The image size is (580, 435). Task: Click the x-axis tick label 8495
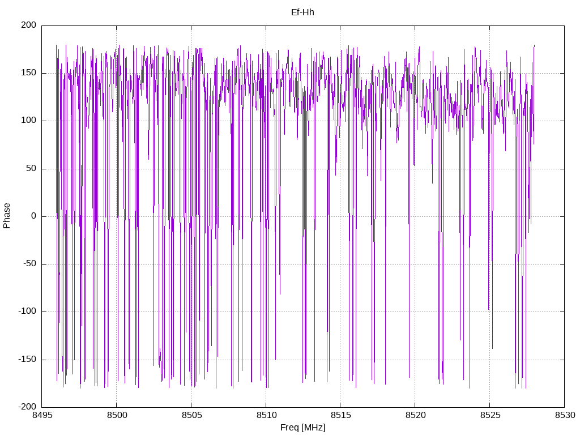(x=42, y=415)
